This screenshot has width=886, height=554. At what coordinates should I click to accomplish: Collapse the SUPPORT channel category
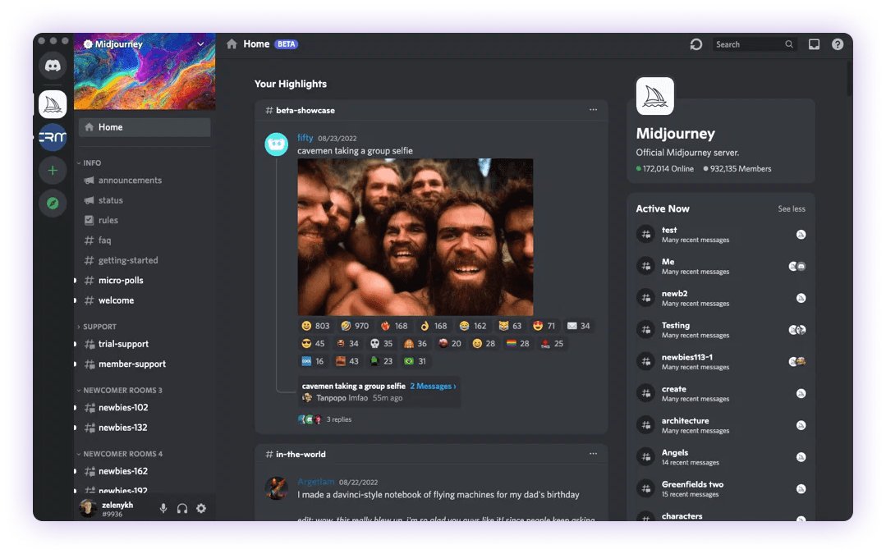tap(99, 327)
